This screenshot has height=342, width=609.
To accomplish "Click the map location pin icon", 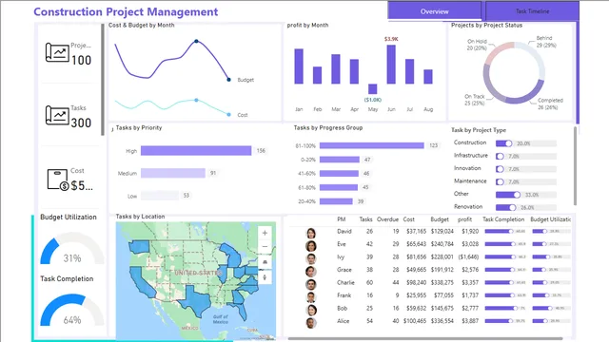I will [265, 277].
